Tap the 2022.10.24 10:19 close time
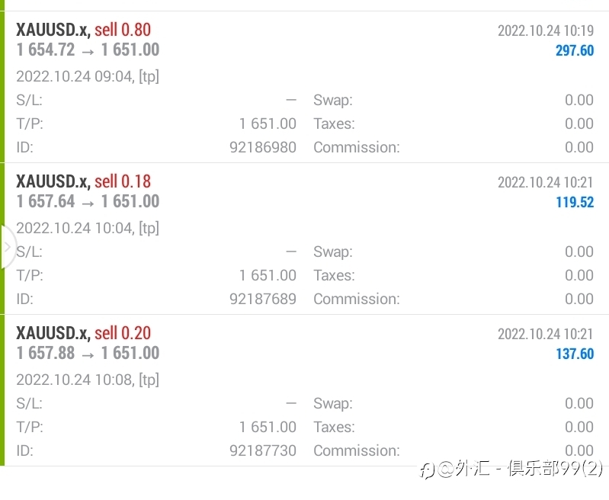The height and width of the screenshot is (500, 609). point(546,30)
